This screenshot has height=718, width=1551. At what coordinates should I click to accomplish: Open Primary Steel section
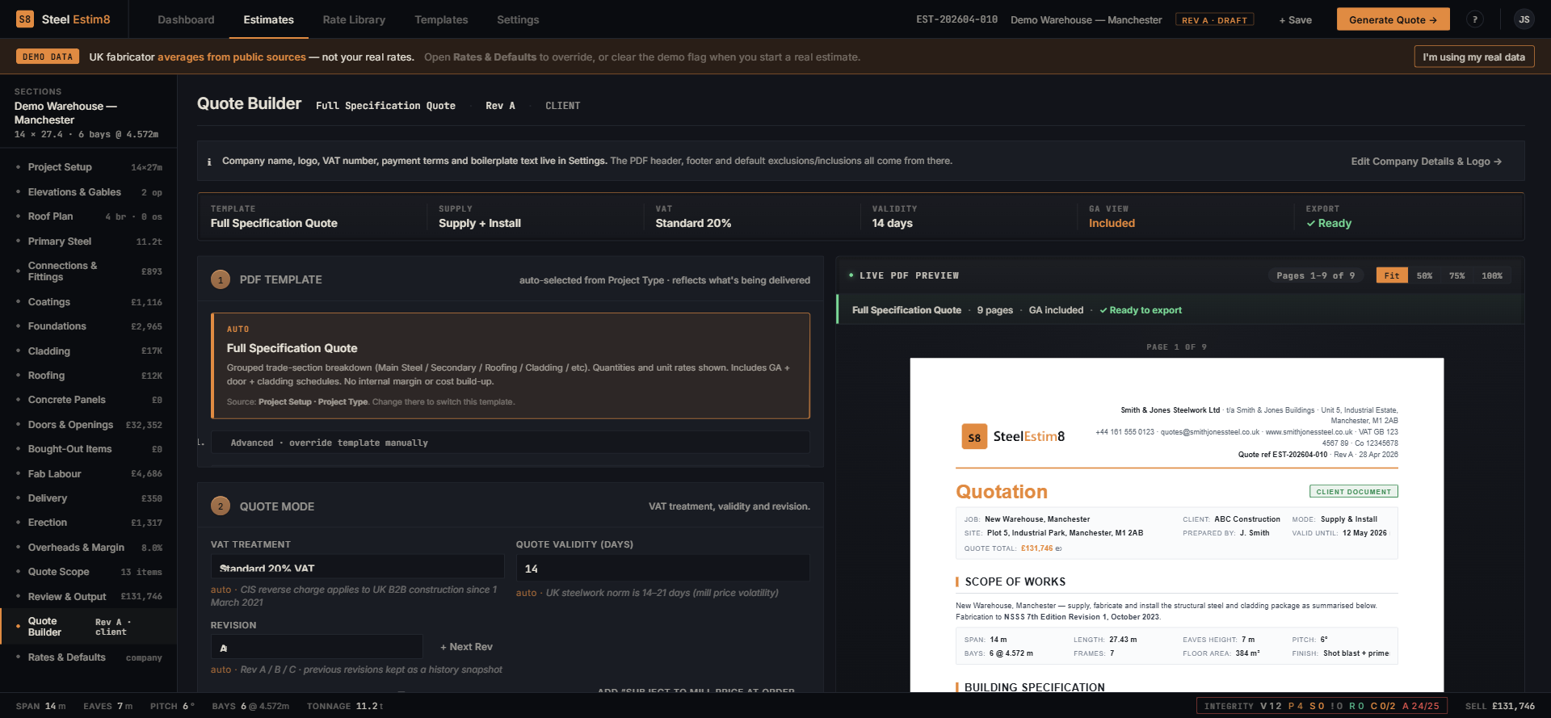coord(89,241)
